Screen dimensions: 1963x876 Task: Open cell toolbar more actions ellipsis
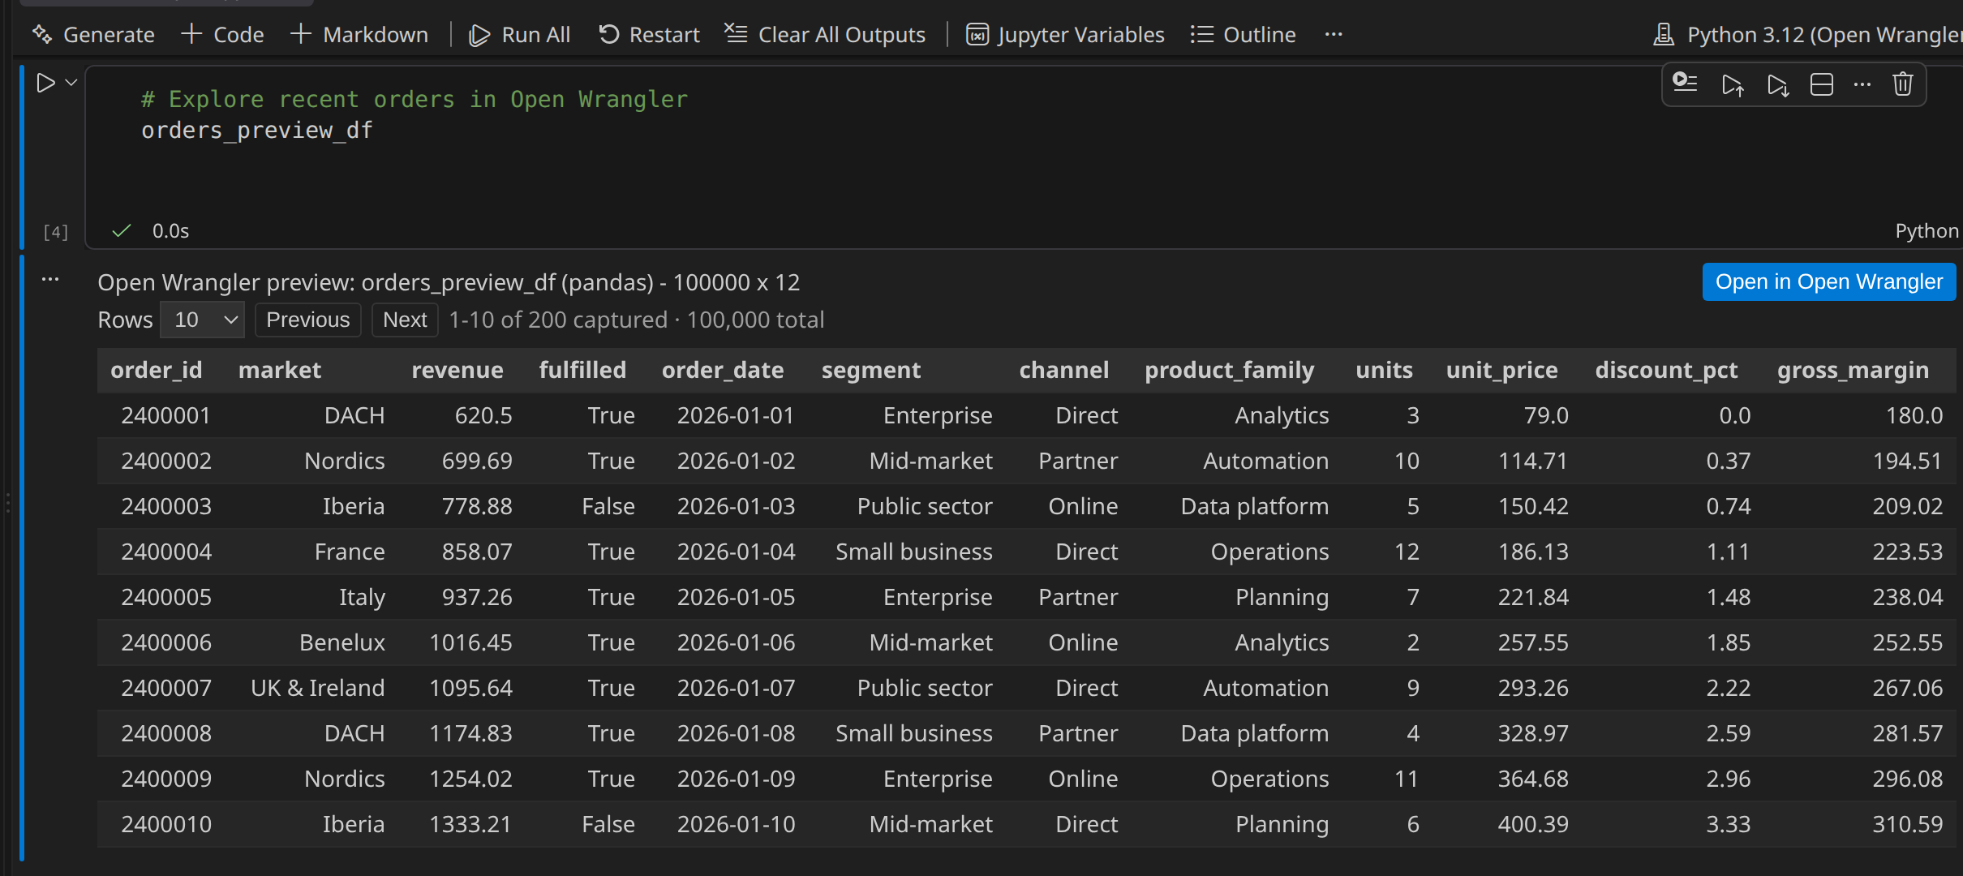point(1862,84)
